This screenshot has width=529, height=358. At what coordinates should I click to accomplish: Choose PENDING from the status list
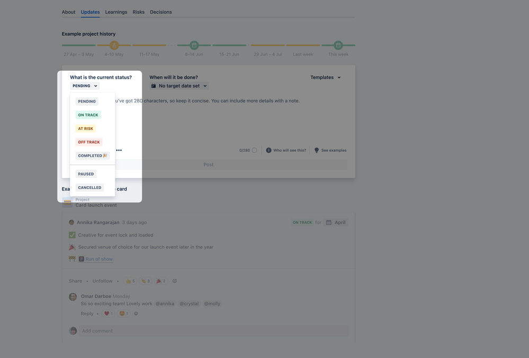click(x=87, y=102)
